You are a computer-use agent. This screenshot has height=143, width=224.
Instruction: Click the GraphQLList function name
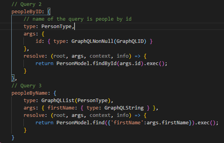58,101
